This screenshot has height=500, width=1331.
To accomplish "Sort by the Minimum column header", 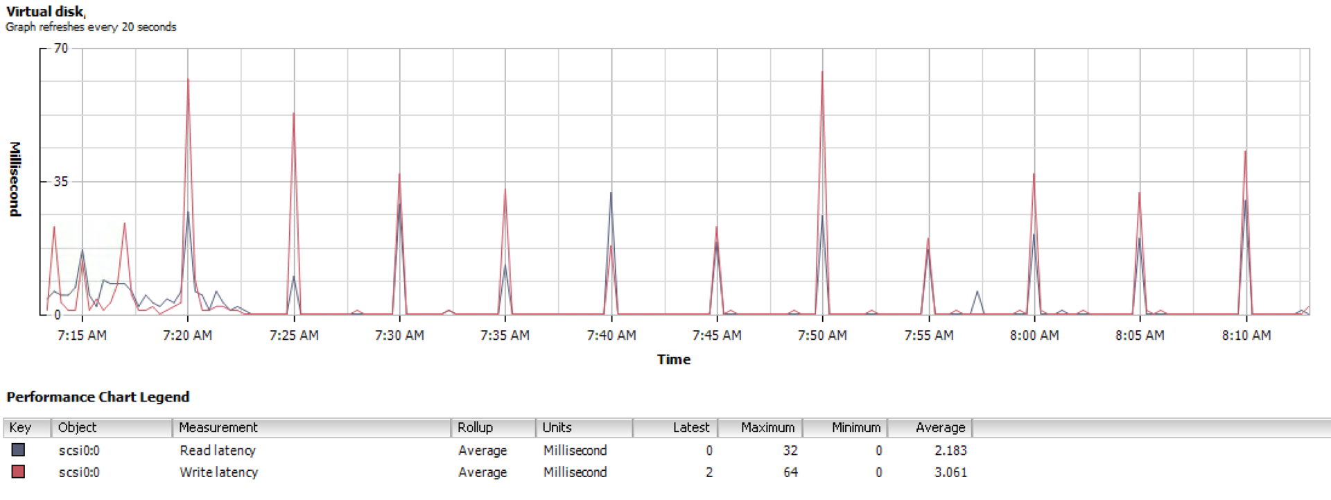I will coord(846,427).
